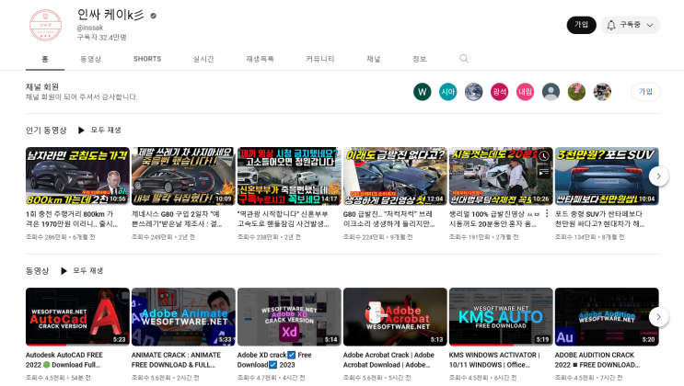Open the KMS AUTO video thumbnail
The image size is (684, 386).
click(x=501, y=317)
